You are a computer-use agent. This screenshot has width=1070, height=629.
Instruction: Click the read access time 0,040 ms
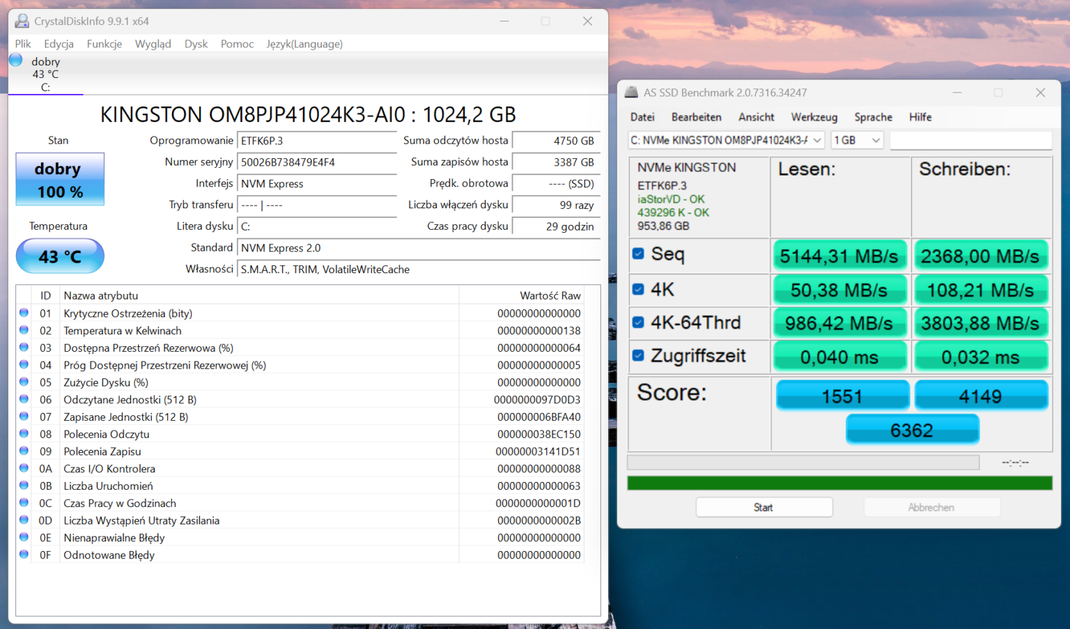839,357
